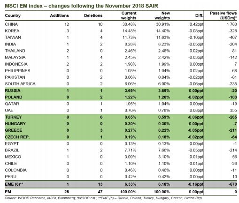Click the Source footnote text
The image size is (239, 203).
[x=104, y=198]
